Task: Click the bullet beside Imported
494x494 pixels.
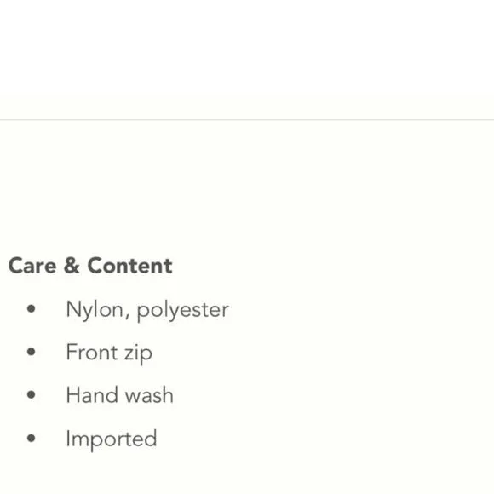Action: (x=32, y=438)
